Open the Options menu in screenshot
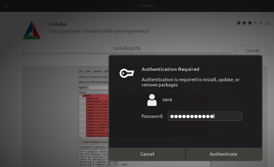 (x=98, y=71)
